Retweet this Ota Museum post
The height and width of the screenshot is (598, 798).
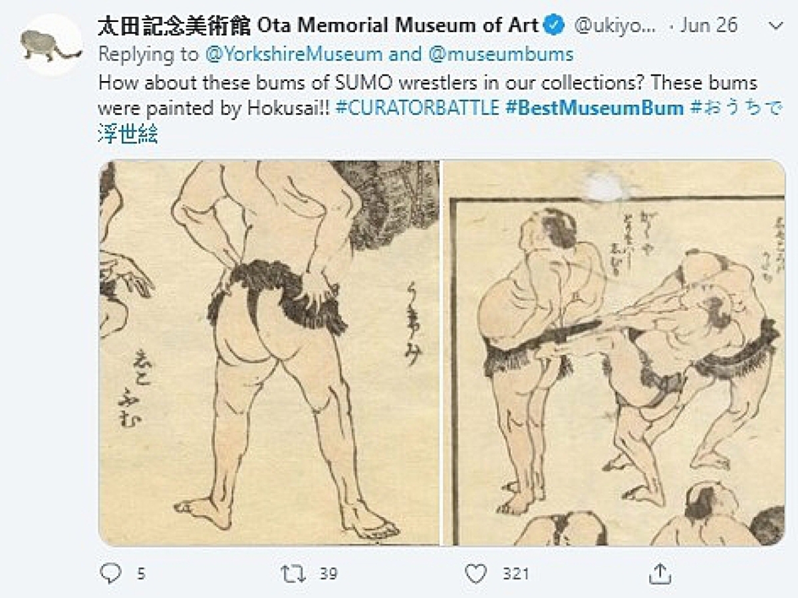pyautogui.click(x=293, y=573)
